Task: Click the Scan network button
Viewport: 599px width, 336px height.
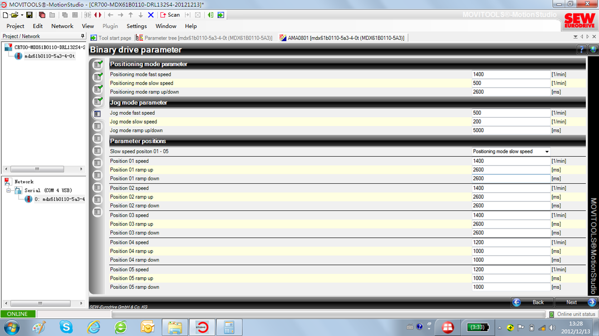Action: coord(170,15)
